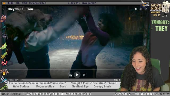This screenshot has height=96, width=170.
Task: Skip forward ten seconds in the video
Action: click(84, 75)
